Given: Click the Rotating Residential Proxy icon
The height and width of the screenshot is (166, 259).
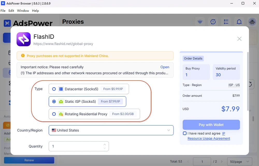Looking at the screenshot, I should click(x=61, y=114).
